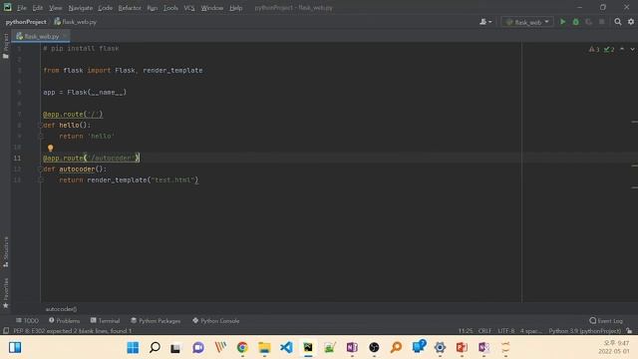
Task: Click pythonProject in the navigation breadcrumb
Action: click(x=26, y=22)
